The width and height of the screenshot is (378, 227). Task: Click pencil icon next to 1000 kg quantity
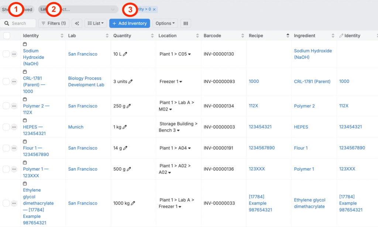pyautogui.click(x=133, y=203)
